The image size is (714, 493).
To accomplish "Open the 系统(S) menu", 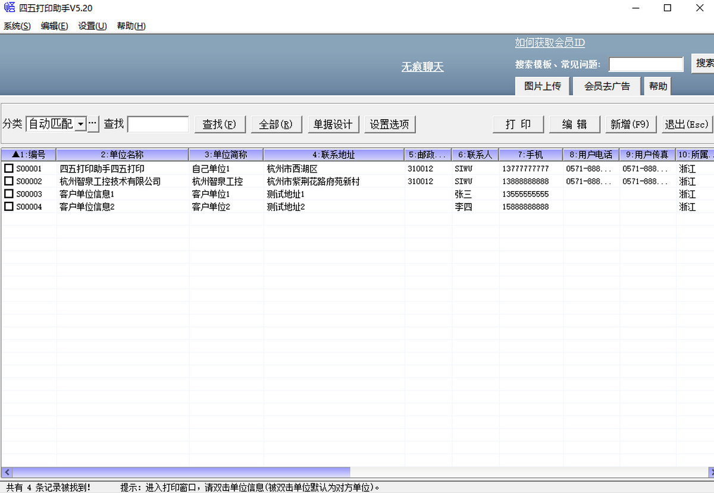I will coord(17,26).
